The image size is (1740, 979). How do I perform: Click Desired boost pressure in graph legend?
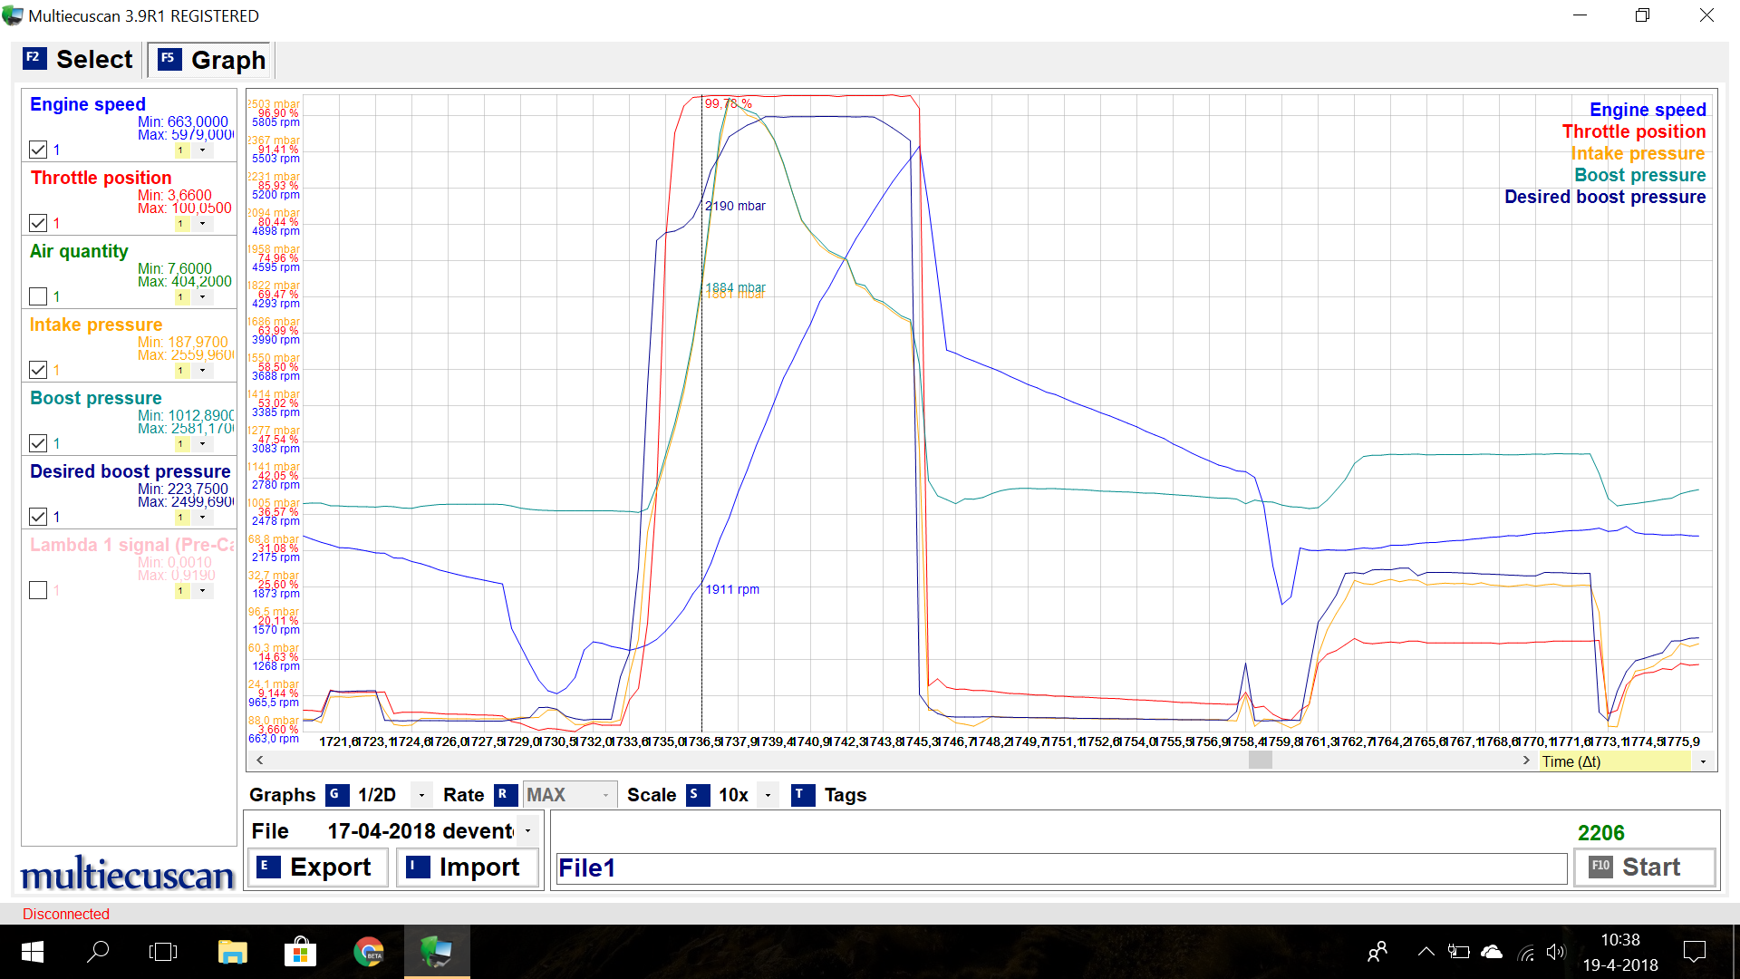(1605, 197)
